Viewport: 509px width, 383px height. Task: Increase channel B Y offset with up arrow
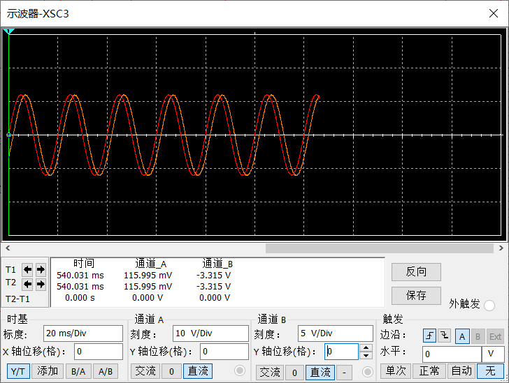tap(366, 347)
